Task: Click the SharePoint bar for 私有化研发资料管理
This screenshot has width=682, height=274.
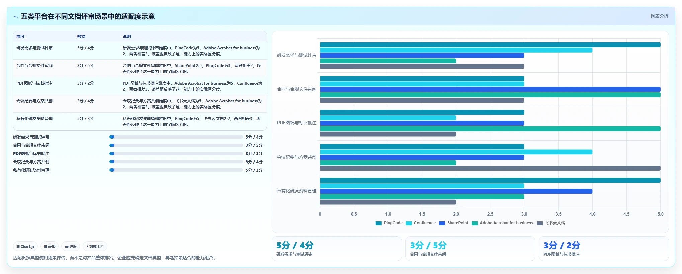Action: pos(456,191)
